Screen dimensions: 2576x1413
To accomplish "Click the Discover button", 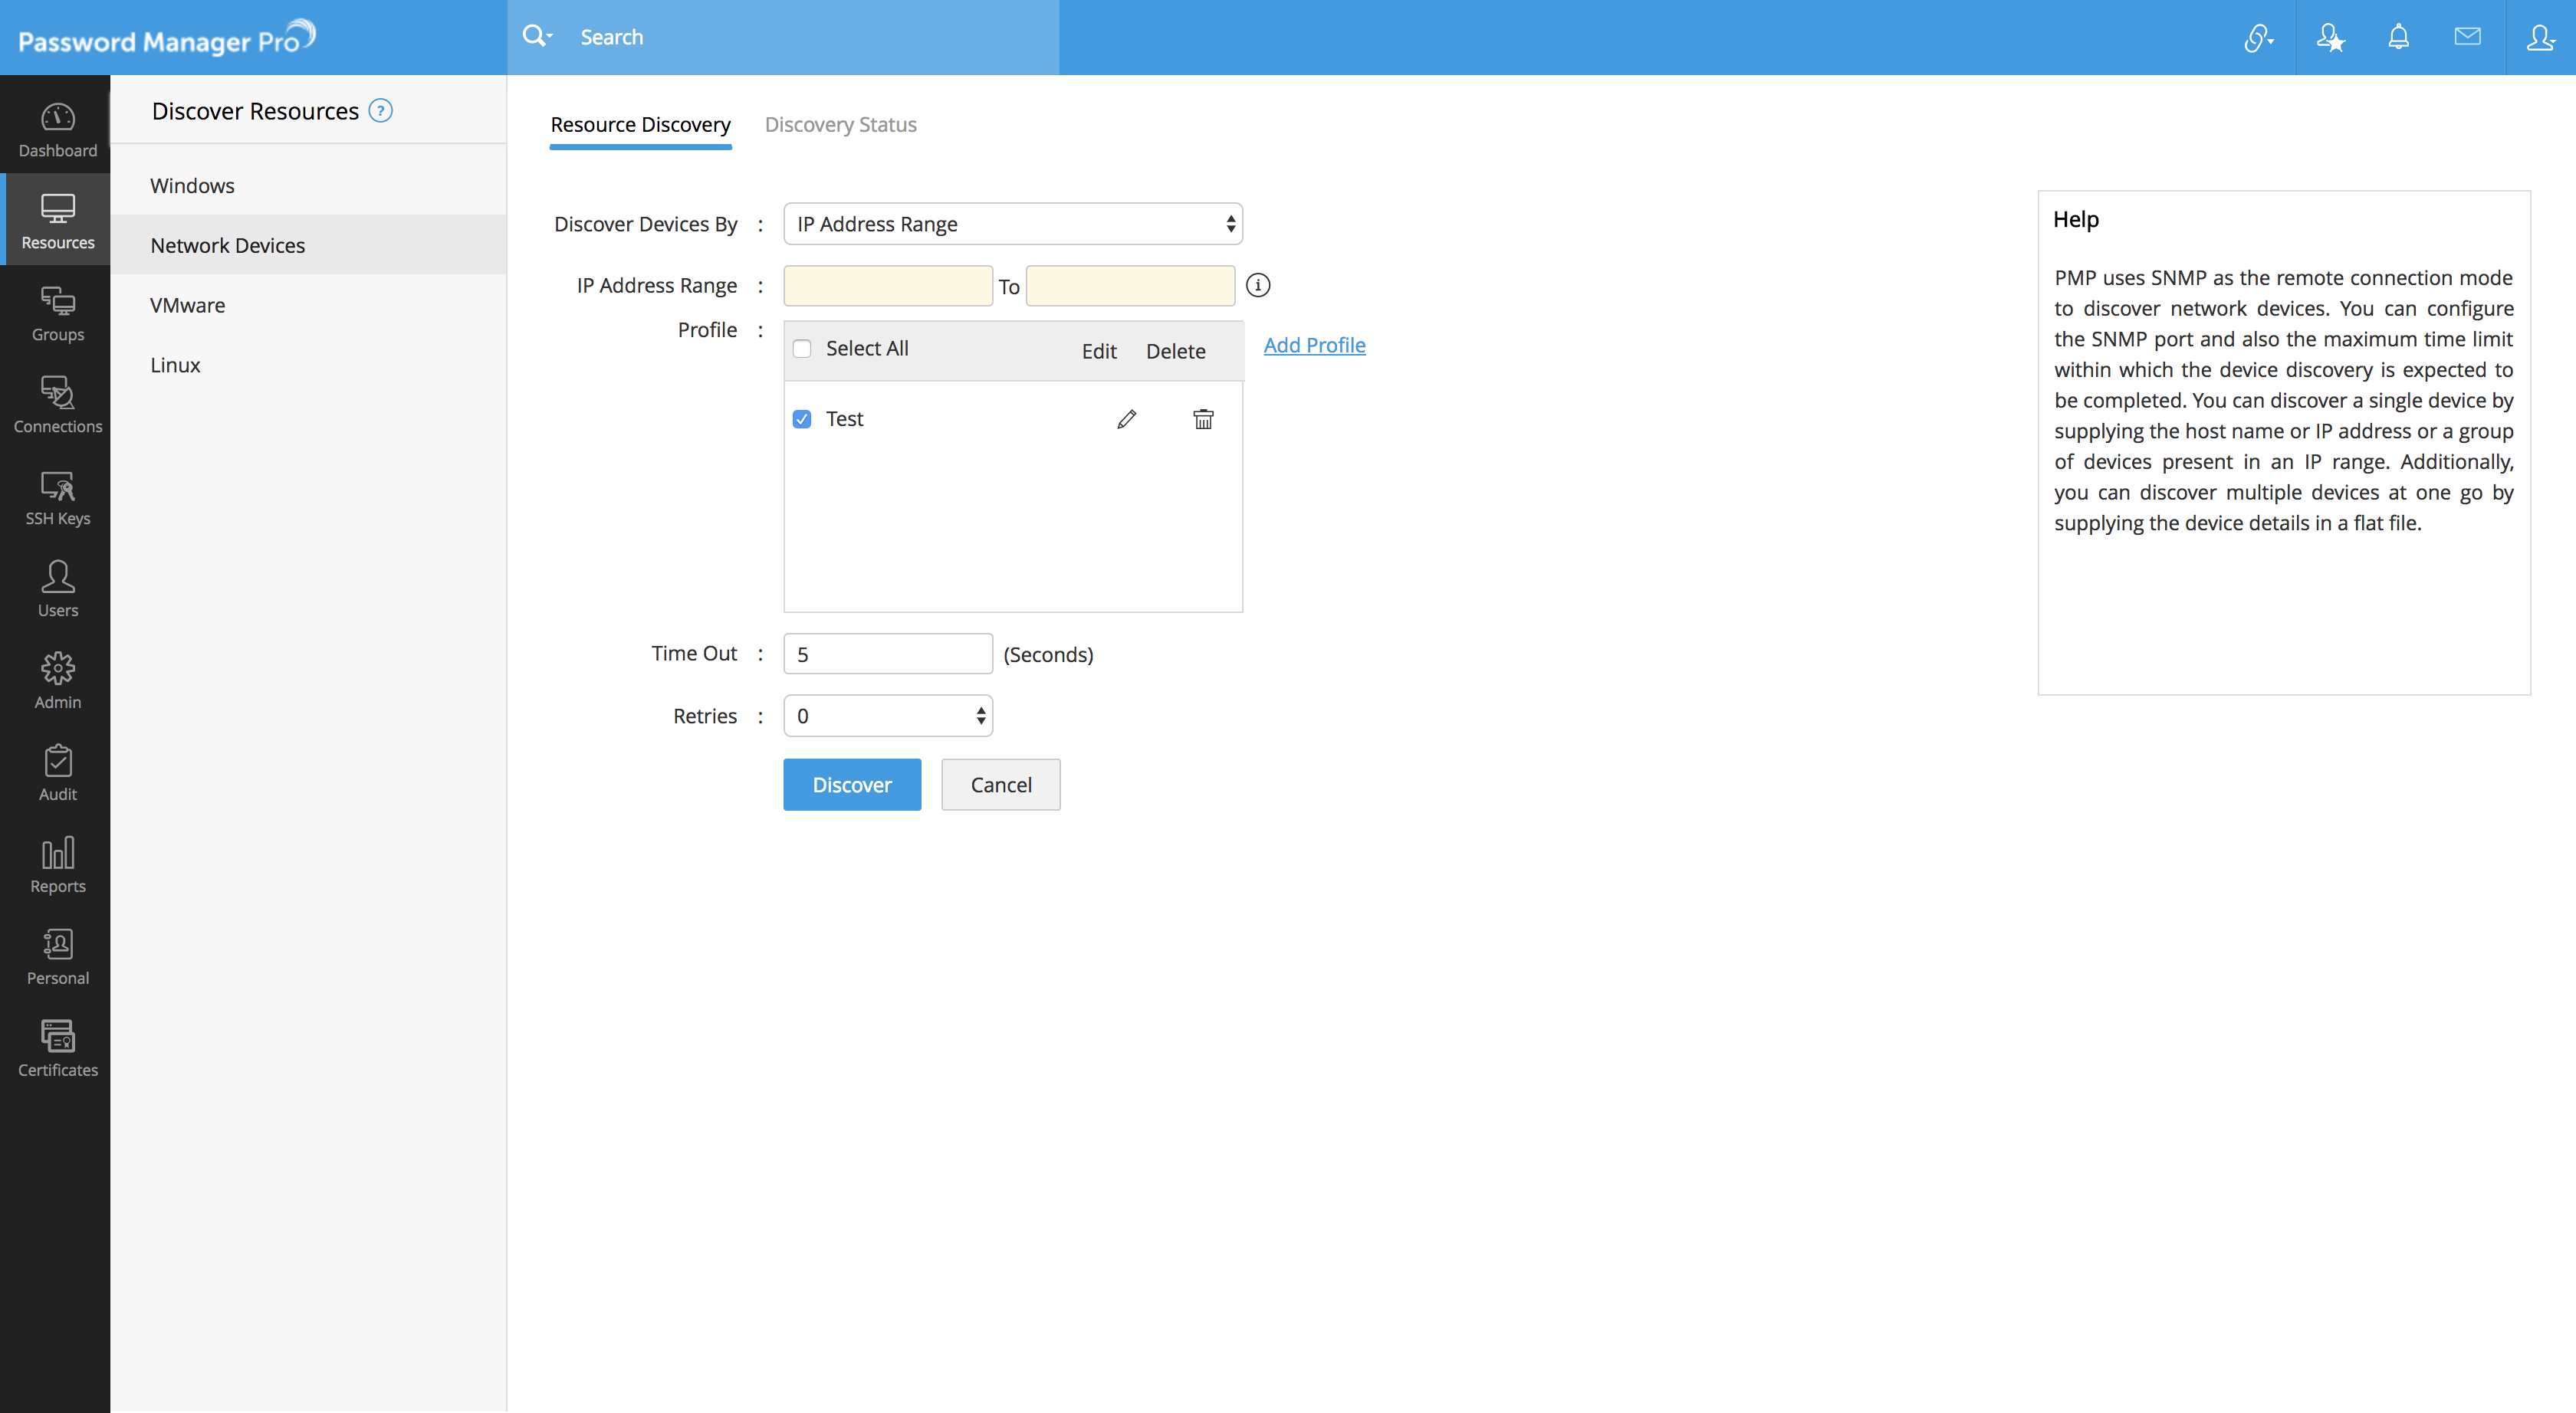I will click(851, 785).
